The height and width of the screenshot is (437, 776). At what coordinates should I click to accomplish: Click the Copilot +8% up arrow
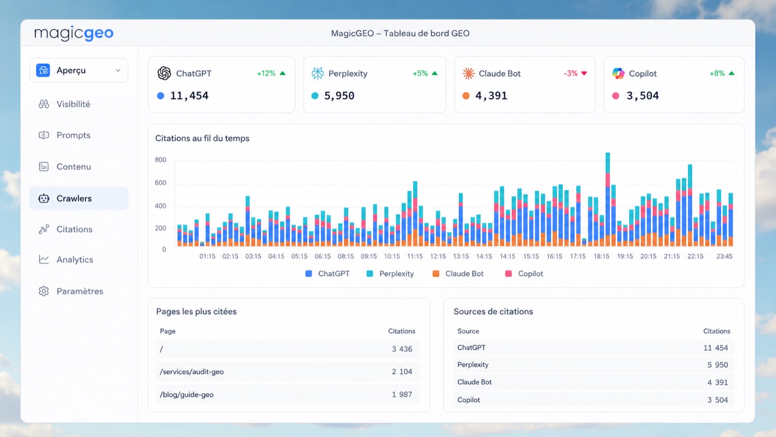732,74
